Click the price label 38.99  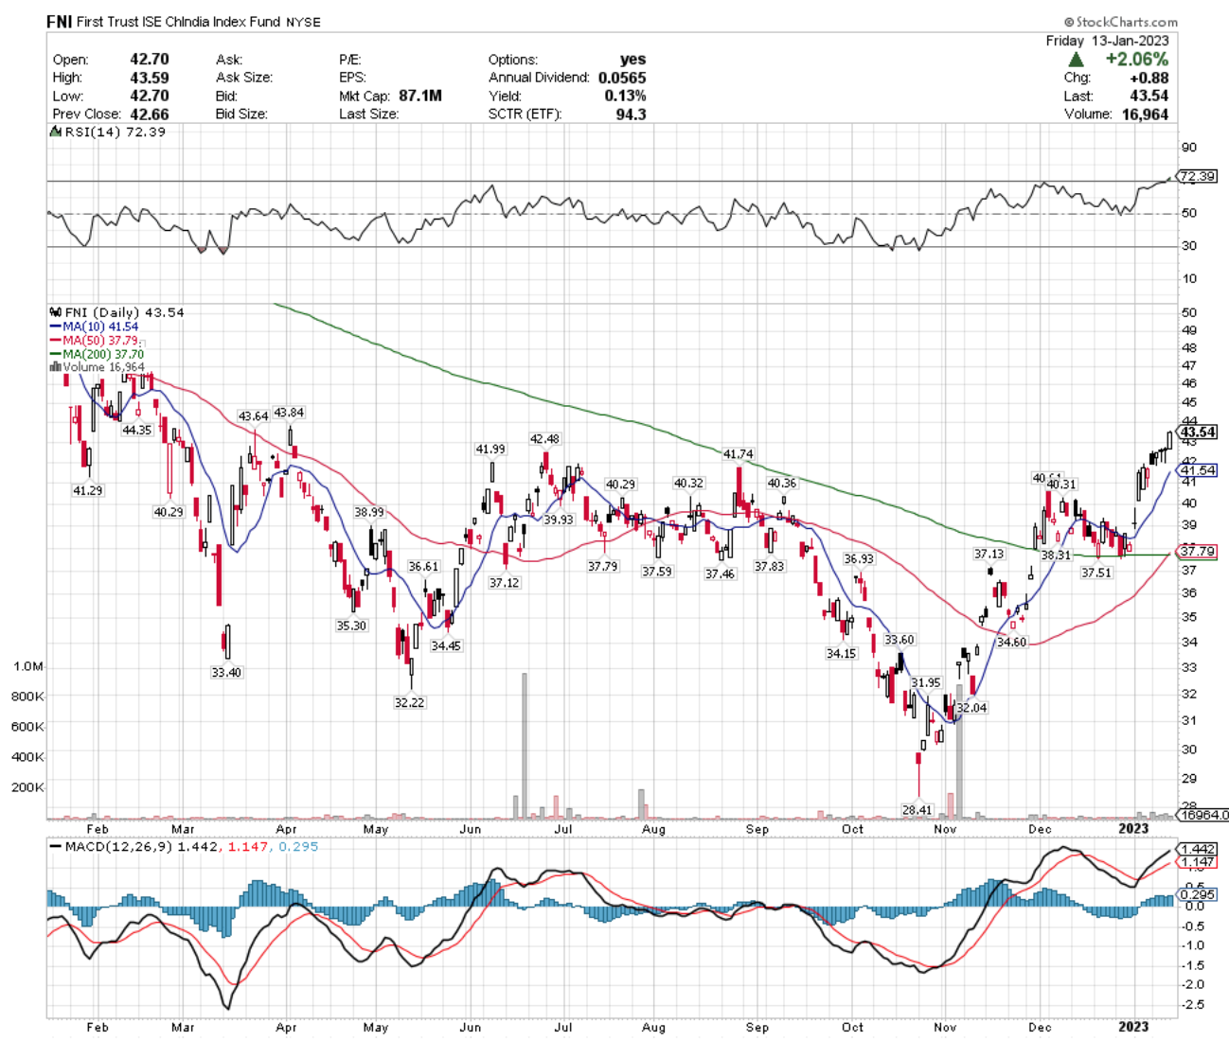point(369,512)
